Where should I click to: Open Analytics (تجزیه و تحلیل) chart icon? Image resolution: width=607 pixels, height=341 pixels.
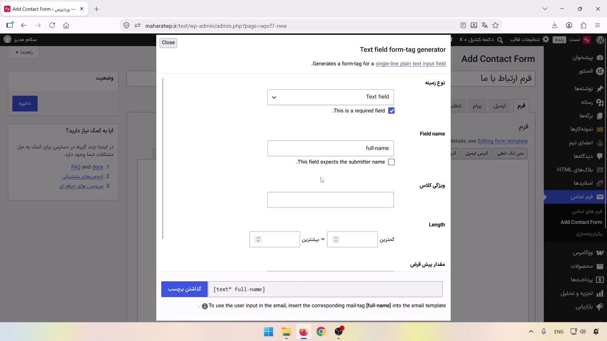(600, 293)
